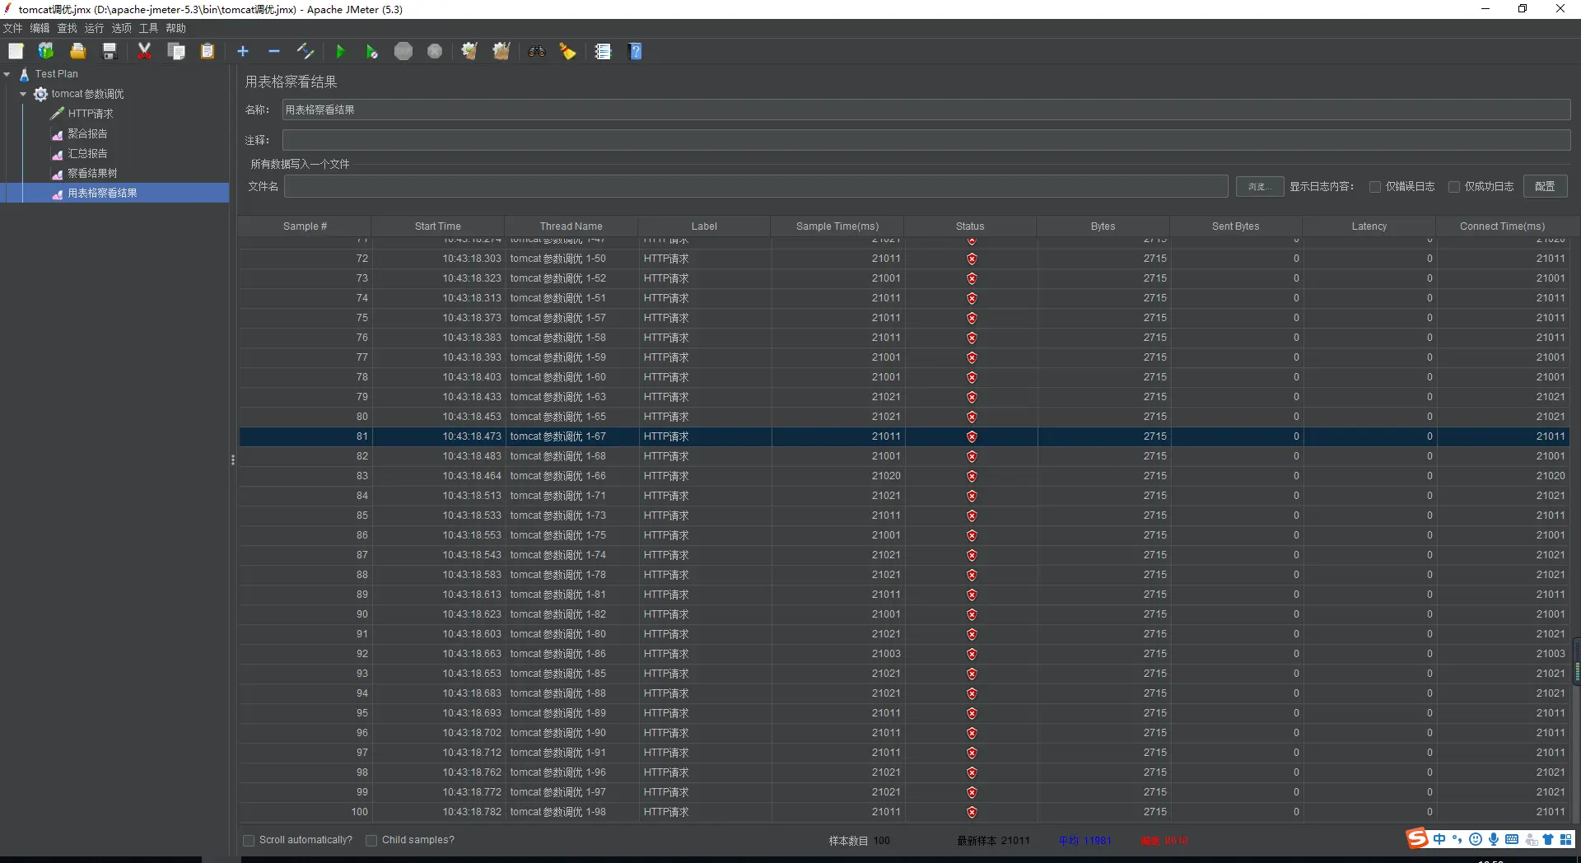Click the 注释 comment input field
This screenshot has width=1581, height=863.
click(926, 140)
